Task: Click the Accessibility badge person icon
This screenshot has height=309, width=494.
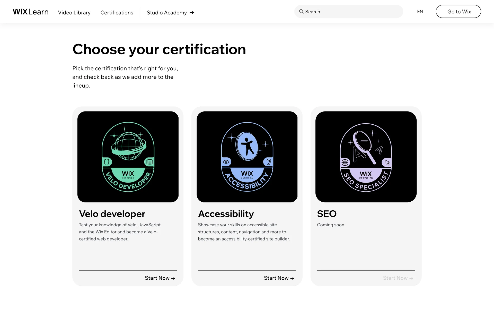Action: [x=247, y=146]
